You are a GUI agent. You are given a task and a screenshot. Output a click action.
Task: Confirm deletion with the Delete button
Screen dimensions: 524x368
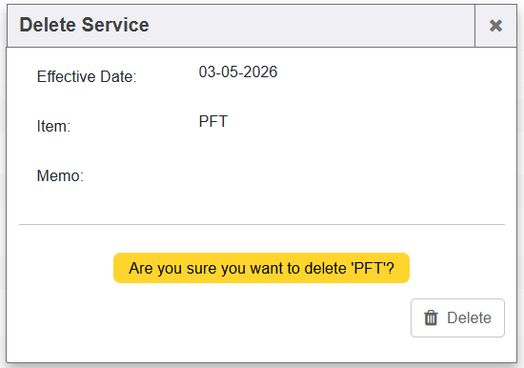pos(457,317)
